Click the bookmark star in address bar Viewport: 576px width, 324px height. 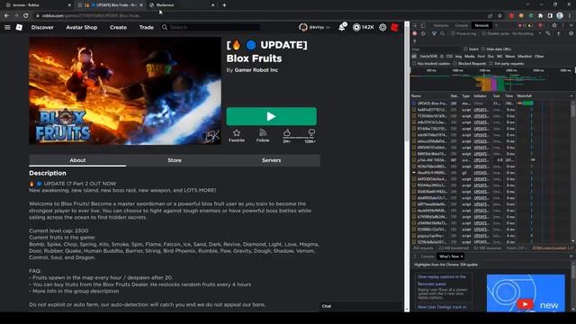(499, 16)
